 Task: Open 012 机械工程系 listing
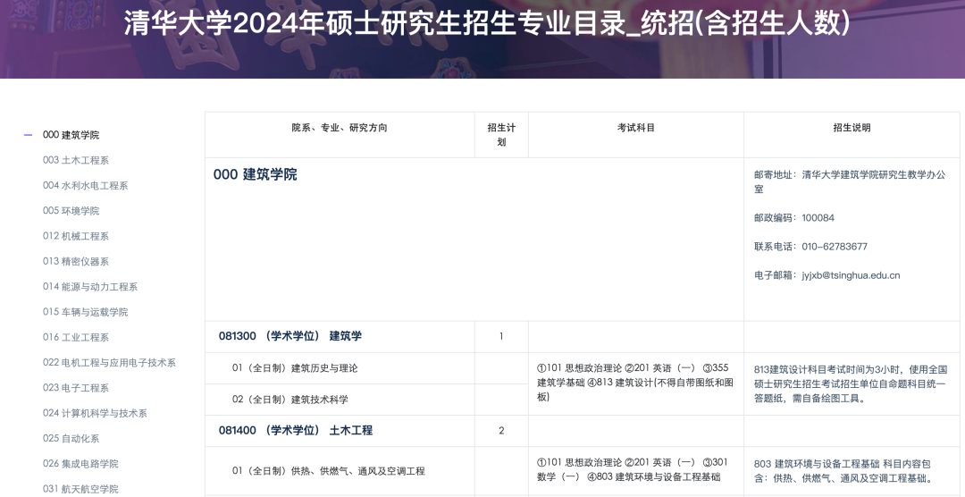76,236
